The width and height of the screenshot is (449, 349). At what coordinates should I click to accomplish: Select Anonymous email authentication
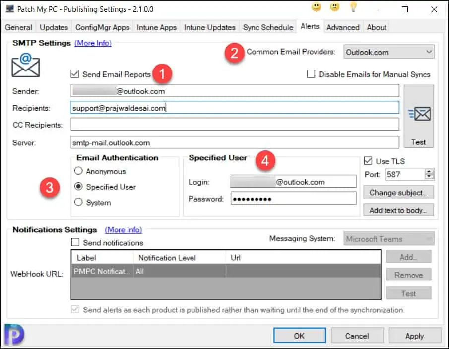tap(78, 171)
